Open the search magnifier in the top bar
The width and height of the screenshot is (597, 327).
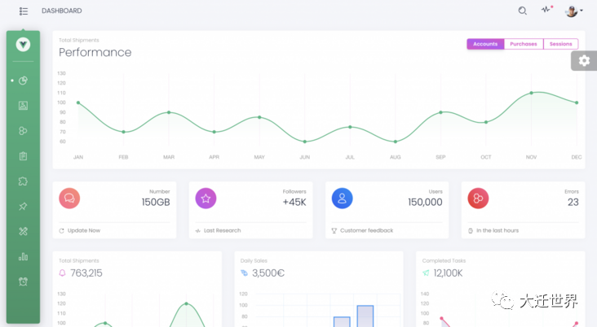523,11
